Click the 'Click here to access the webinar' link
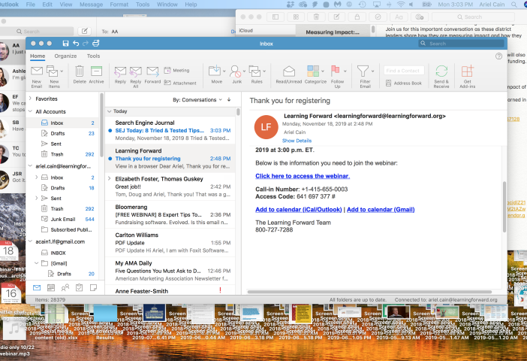Image resolution: width=527 pixels, height=361 pixels. [x=303, y=176]
